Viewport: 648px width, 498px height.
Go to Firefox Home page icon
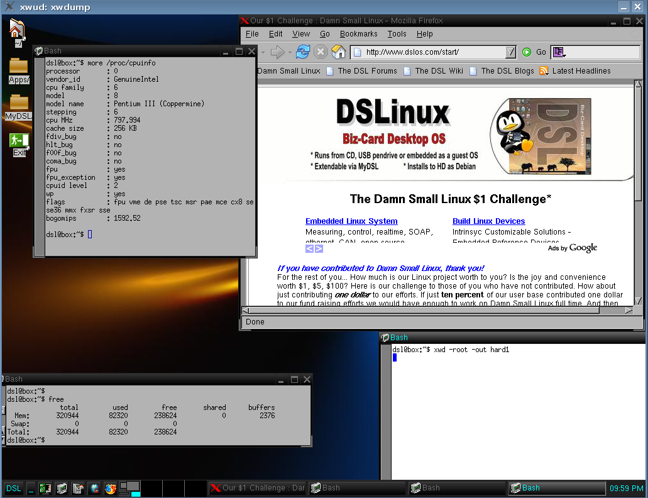339,52
